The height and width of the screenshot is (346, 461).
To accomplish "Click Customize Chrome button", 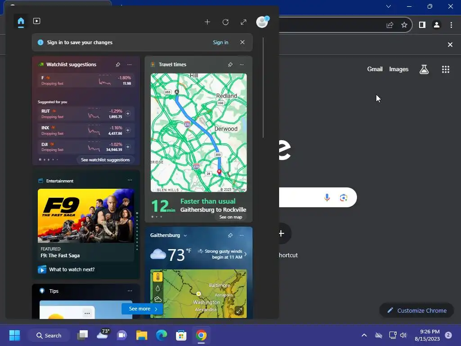I will [417, 310].
